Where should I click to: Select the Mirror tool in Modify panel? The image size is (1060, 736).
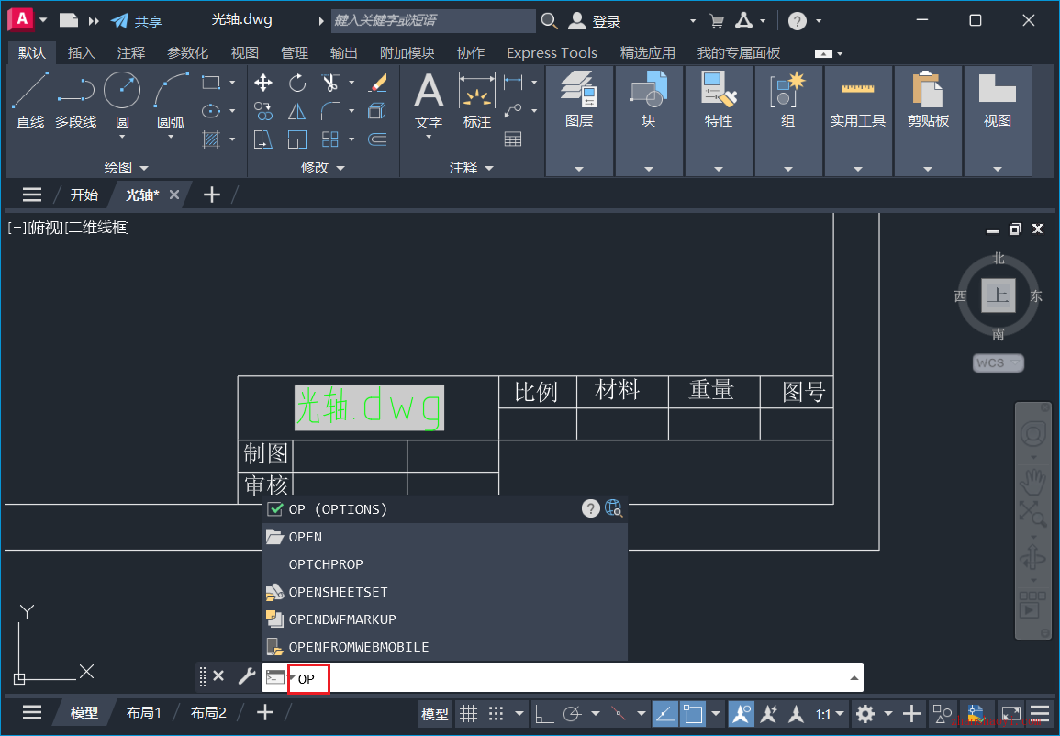(x=297, y=110)
